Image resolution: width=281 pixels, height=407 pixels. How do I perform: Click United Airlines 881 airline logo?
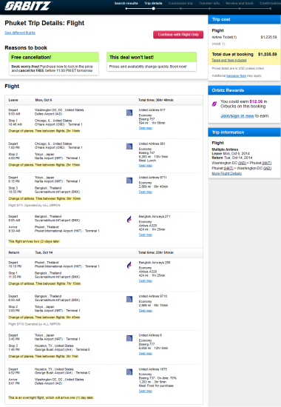pyautogui.click(x=129, y=147)
